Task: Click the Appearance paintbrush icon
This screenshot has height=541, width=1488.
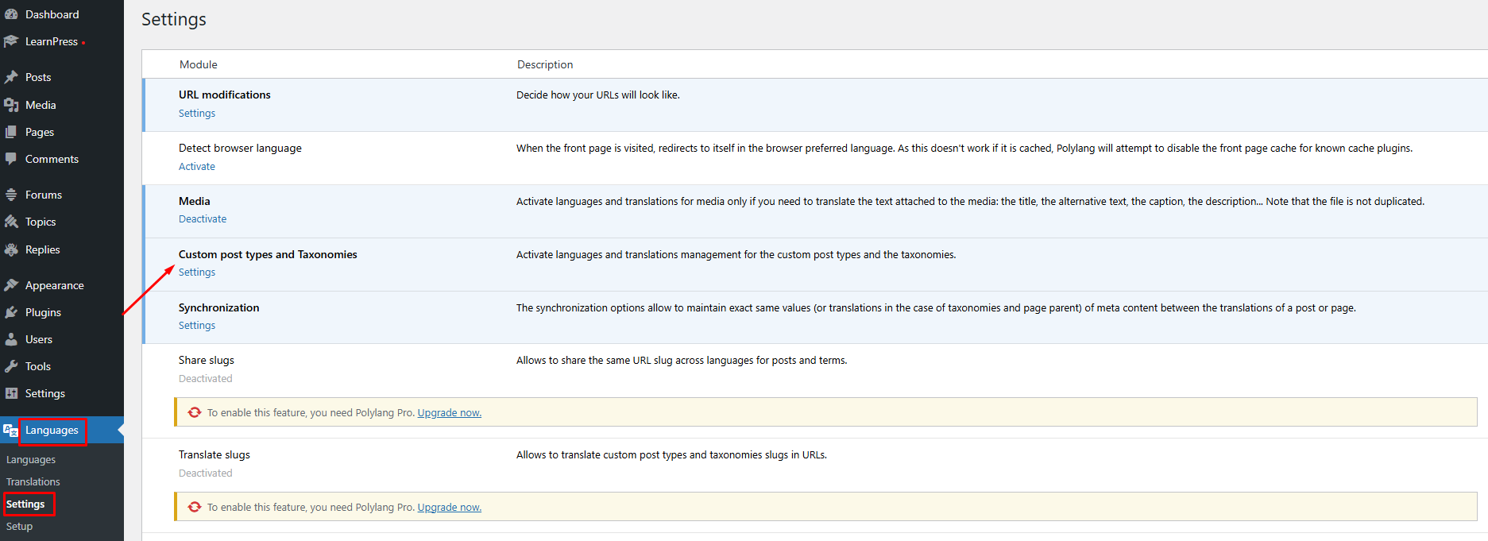Action: click(x=11, y=285)
